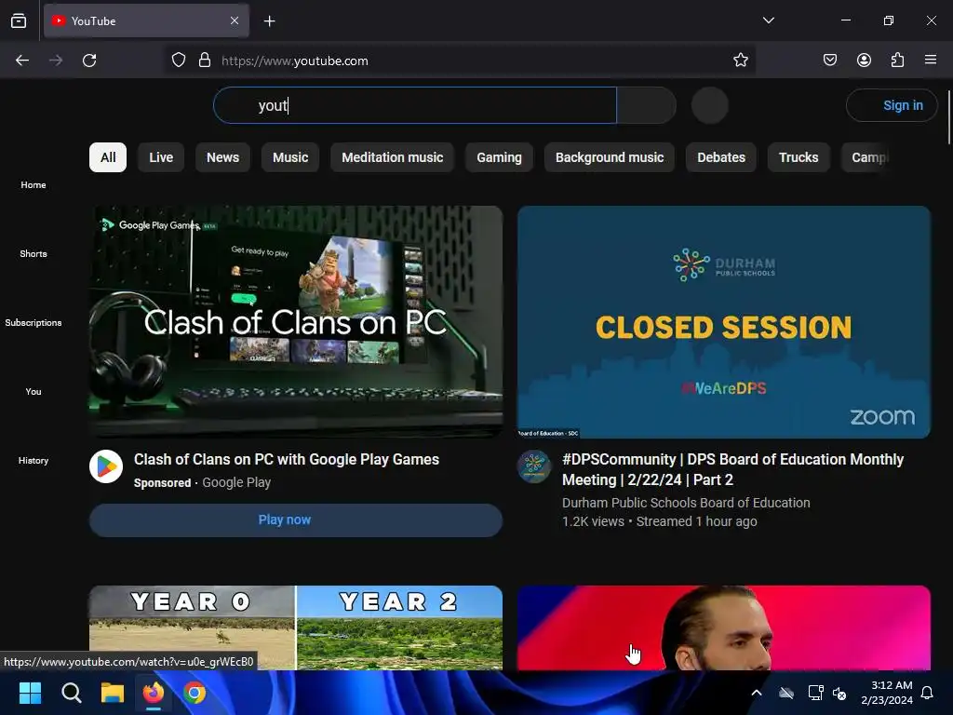Open the notifications bell icon

click(928, 693)
